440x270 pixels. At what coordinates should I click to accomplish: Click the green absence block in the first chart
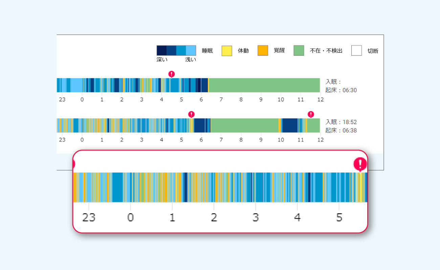tap(264, 85)
